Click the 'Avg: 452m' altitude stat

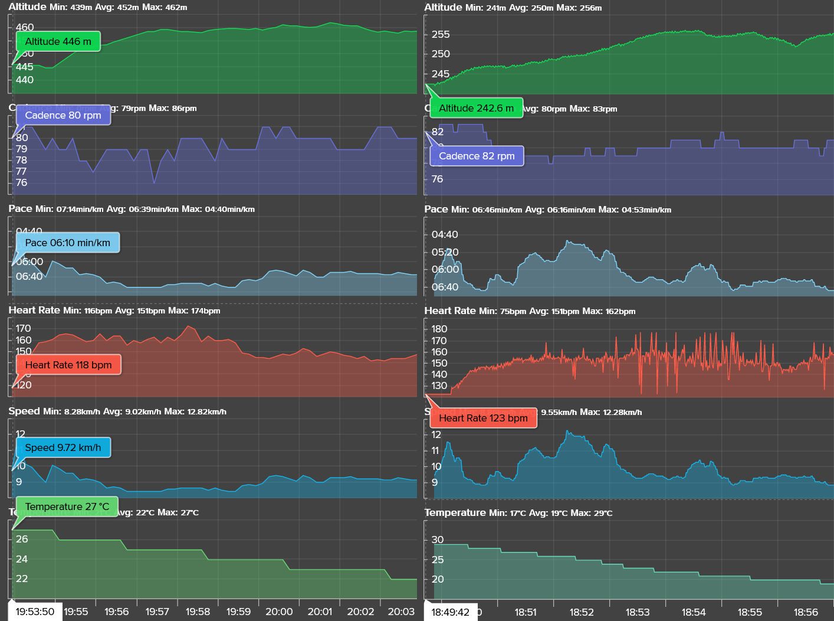[x=119, y=8]
